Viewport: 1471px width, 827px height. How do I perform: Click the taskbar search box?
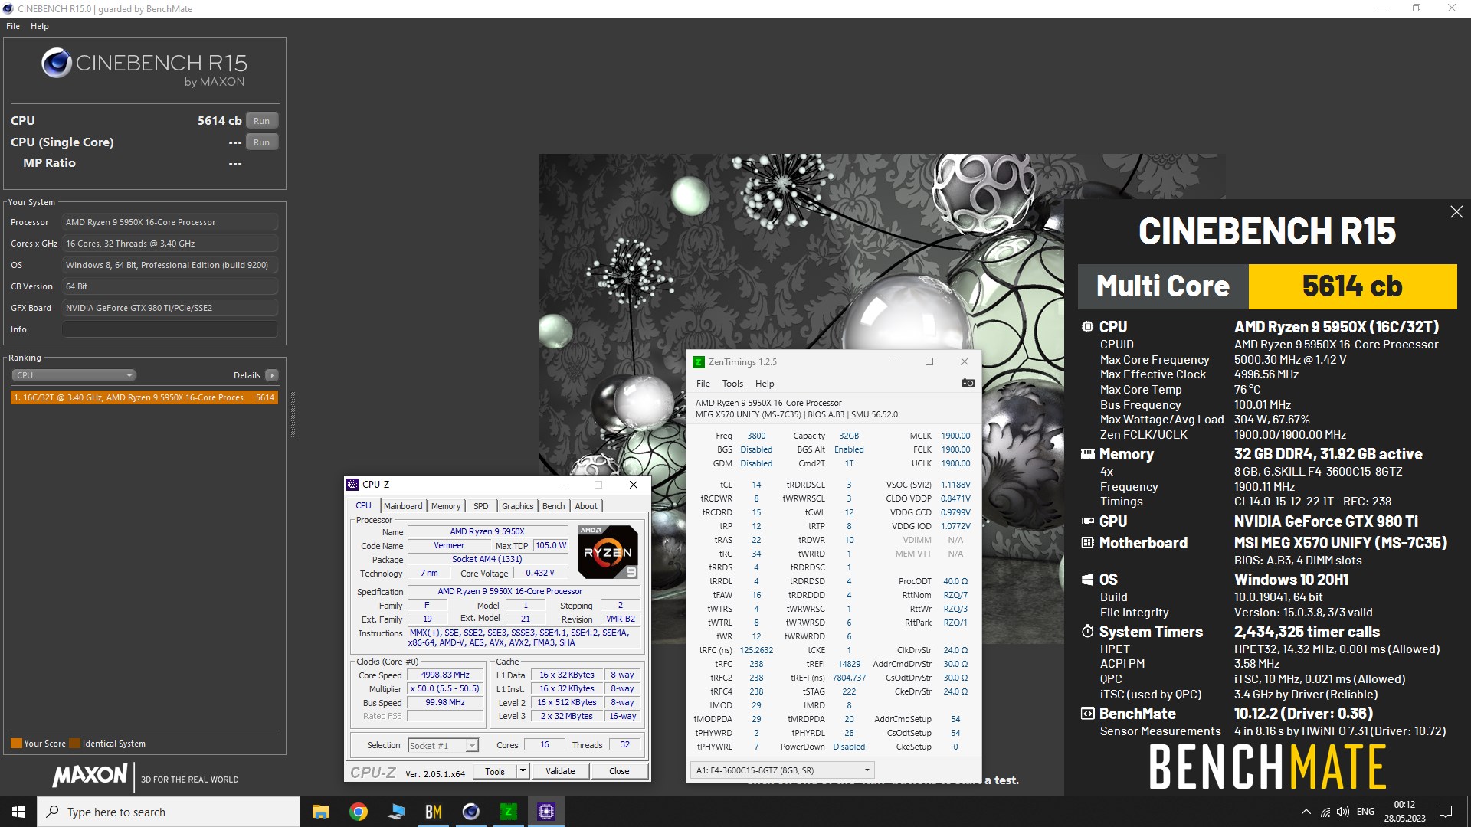(x=169, y=812)
